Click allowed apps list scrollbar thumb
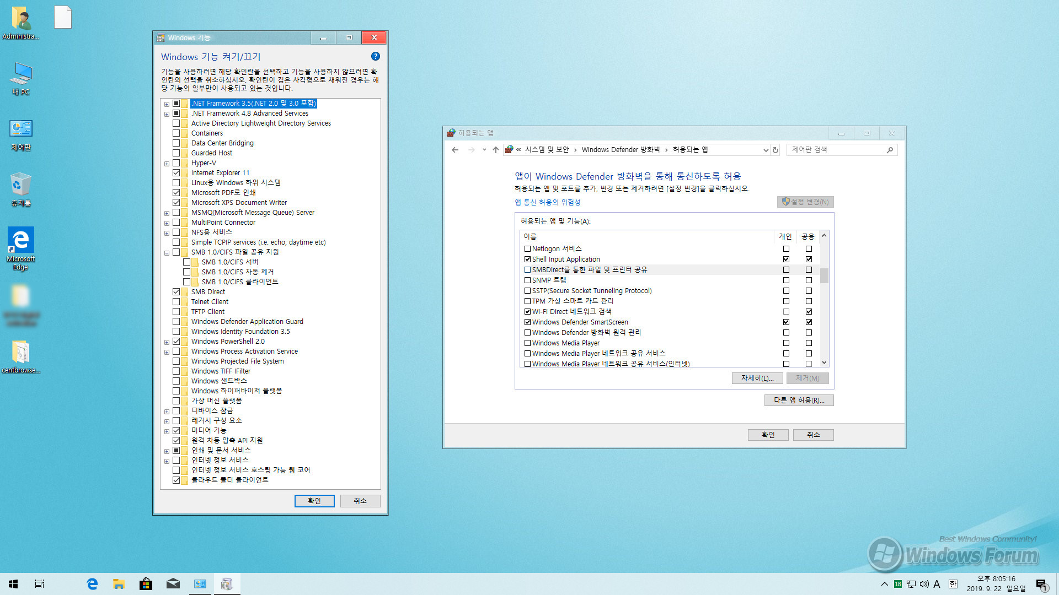1059x595 pixels. coord(825,275)
